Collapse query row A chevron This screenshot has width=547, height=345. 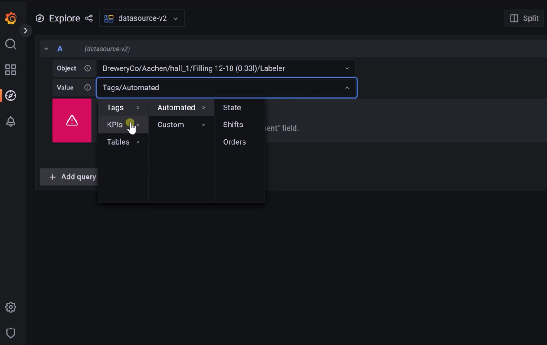pyautogui.click(x=46, y=49)
